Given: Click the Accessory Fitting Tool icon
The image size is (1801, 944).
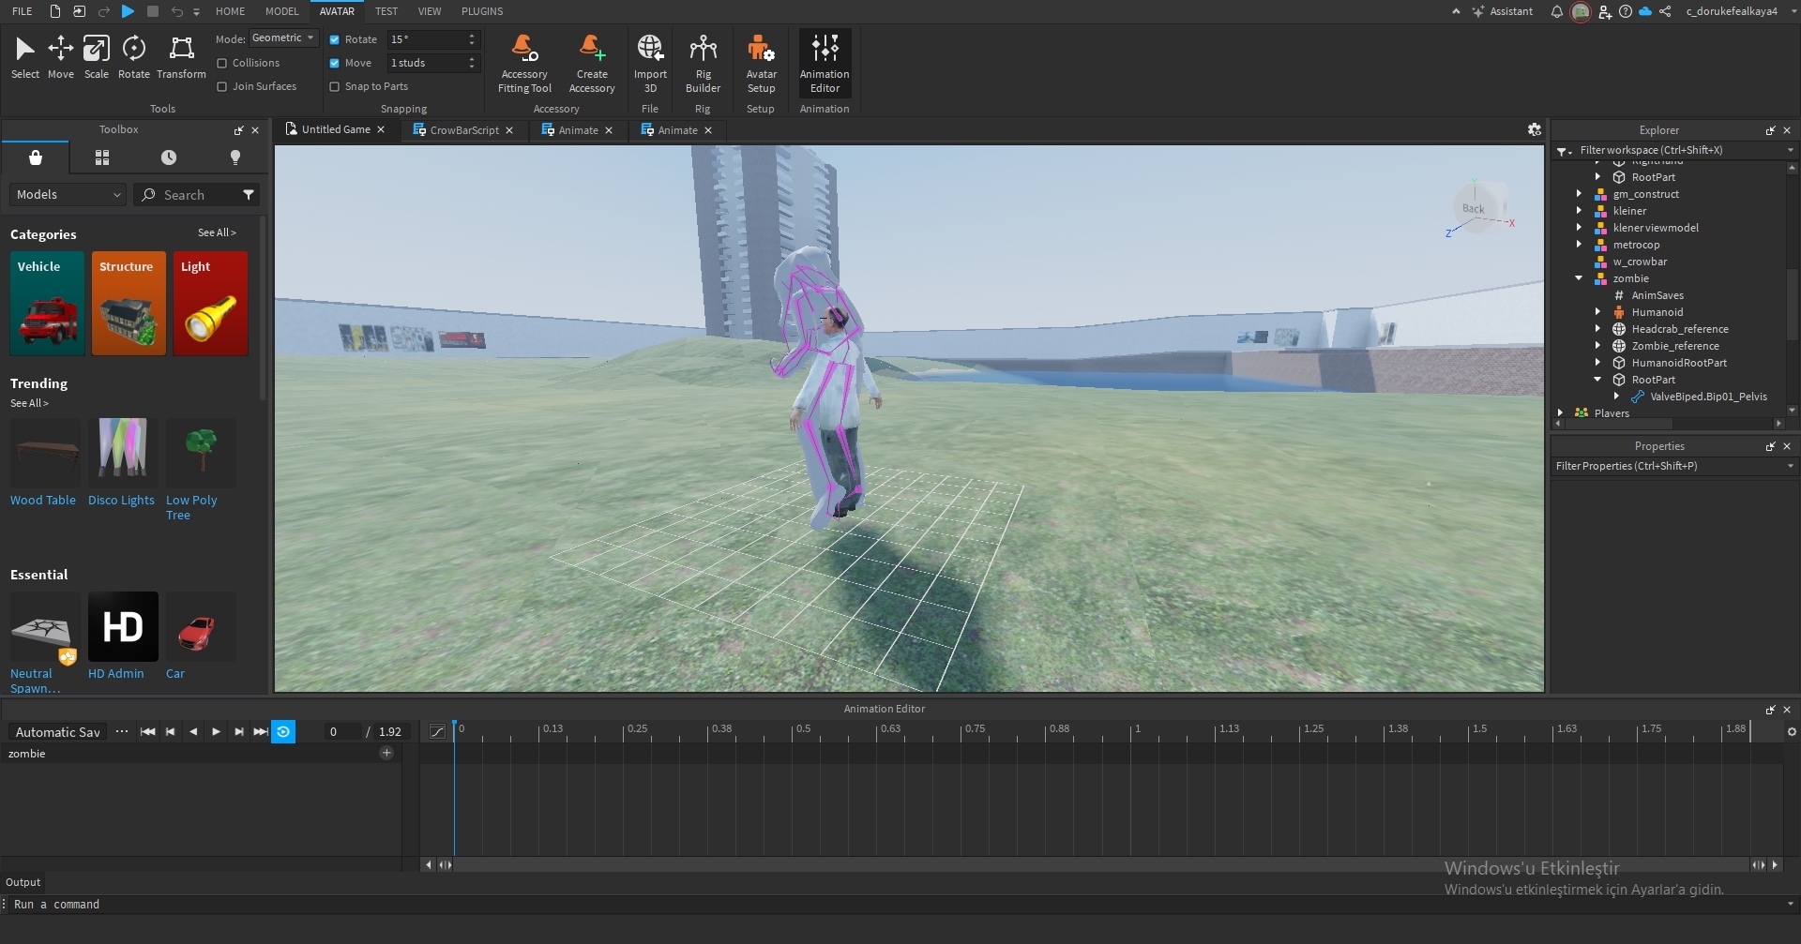Looking at the screenshot, I should 524,64.
